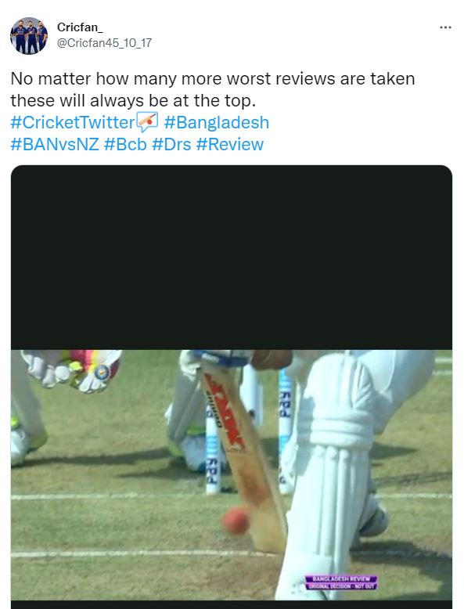Open the Cricfan_ profile avatar
The image size is (464, 609).
29,36
